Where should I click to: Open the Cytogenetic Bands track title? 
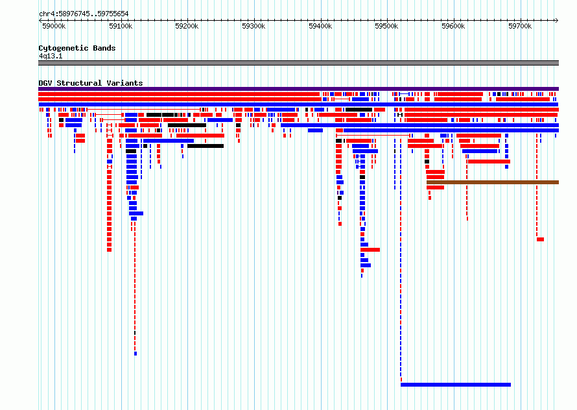77,48
